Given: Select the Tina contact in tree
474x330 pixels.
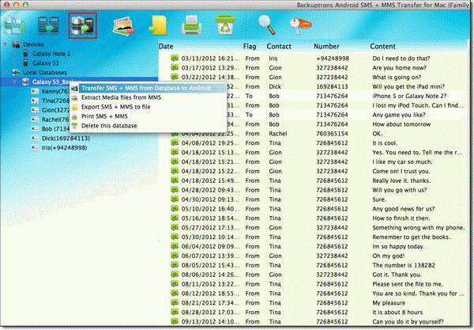Looking at the screenshot, I should click(x=55, y=101).
